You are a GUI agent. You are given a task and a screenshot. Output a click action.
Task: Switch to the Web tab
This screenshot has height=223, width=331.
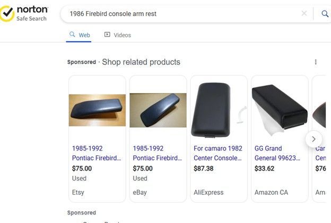[80, 35]
